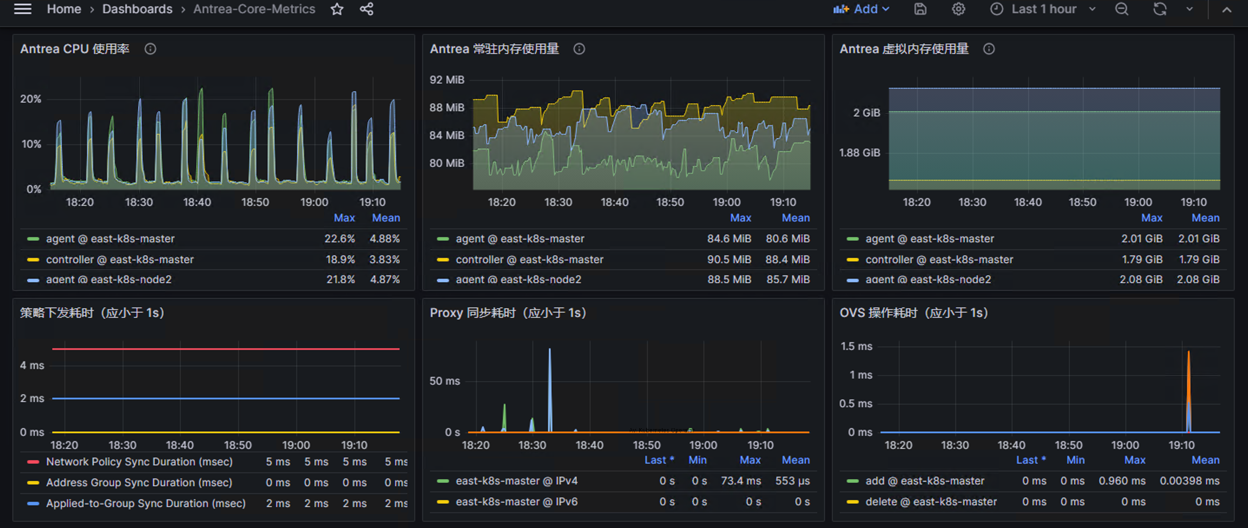The image size is (1248, 528).
Task: Toggle add @ east-k8s-master series
Action: pos(925,481)
